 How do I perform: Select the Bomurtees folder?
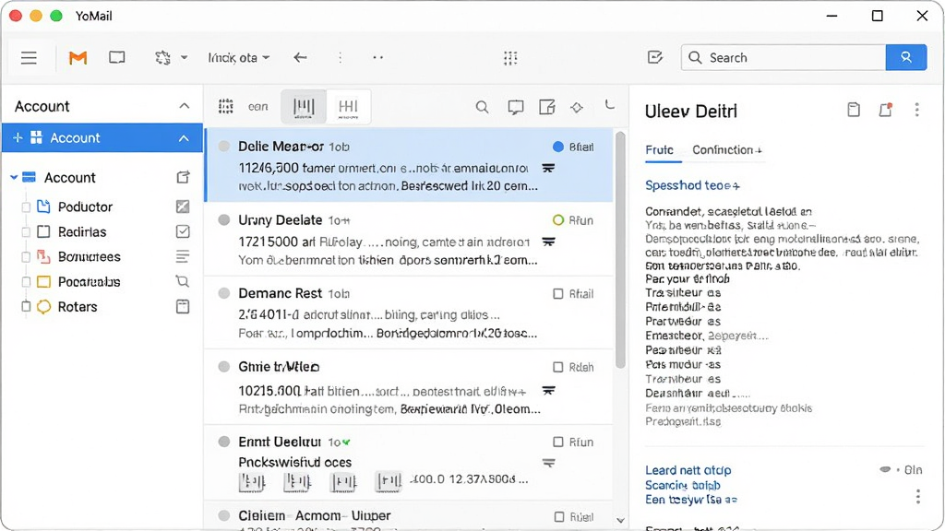click(90, 257)
